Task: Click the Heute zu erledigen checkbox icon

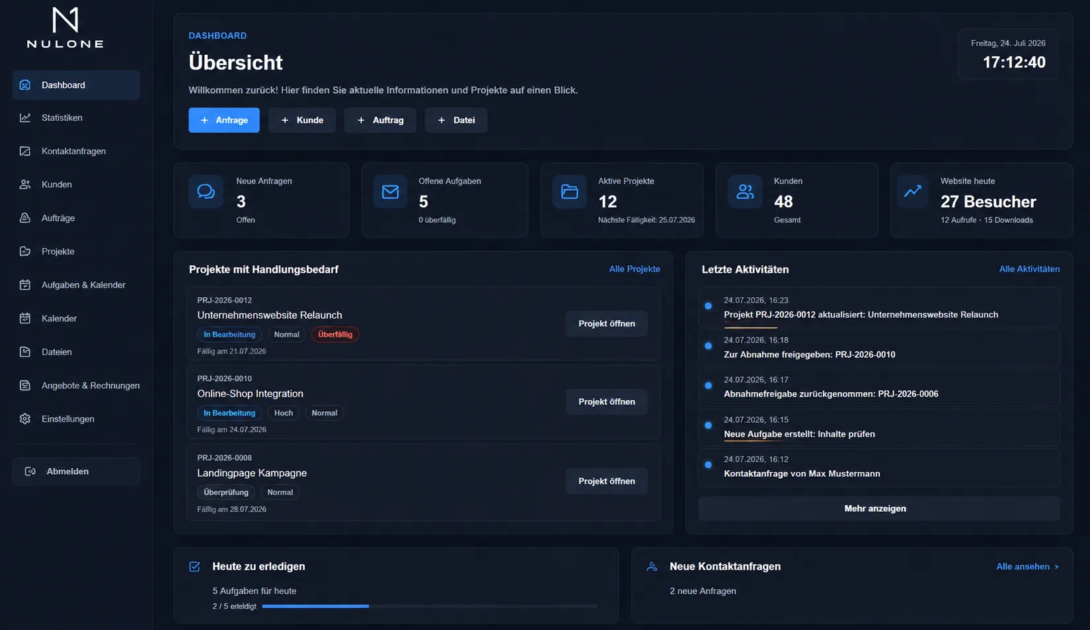Action: pyautogui.click(x=194, y=567)
